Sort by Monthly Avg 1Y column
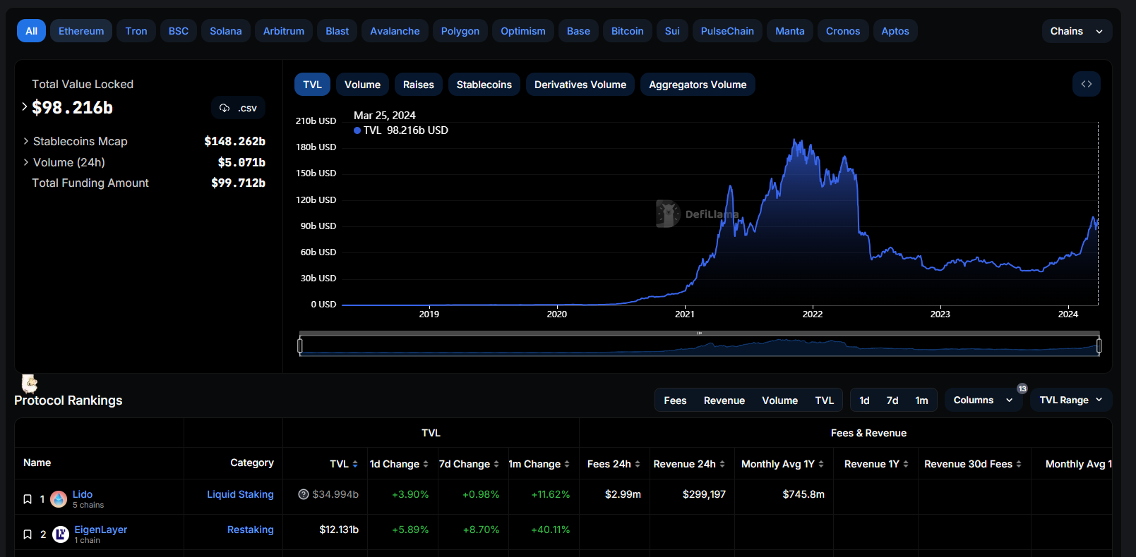 pyautogui.click(x=782, y=464)
